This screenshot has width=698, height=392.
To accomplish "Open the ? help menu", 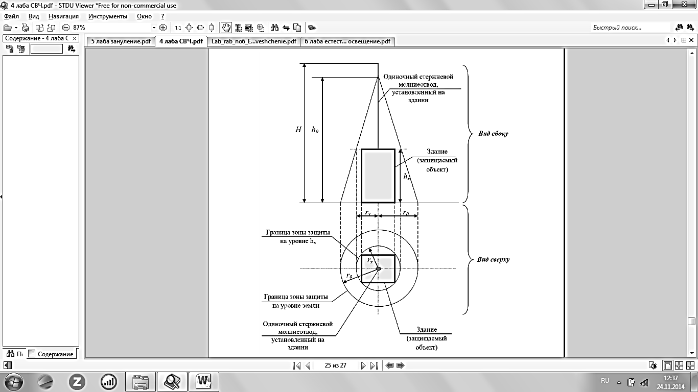I will tap(162, 16).
